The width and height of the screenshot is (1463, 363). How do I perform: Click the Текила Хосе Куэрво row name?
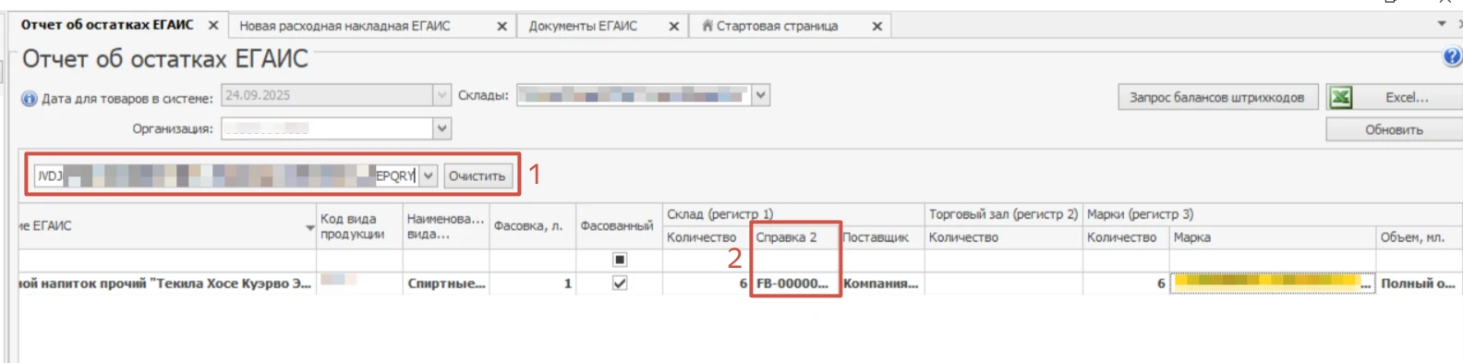(166, 284)
